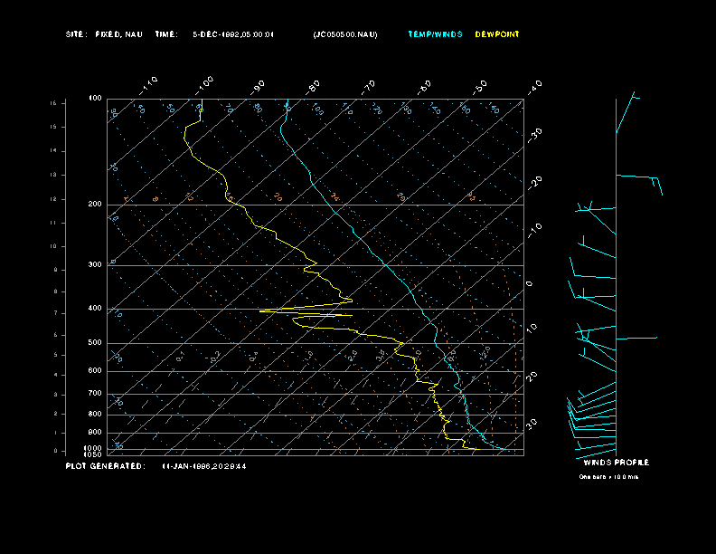716x554 pixels.
Task: Click the -30 isotherm label on right
Action: click(534, 135)
